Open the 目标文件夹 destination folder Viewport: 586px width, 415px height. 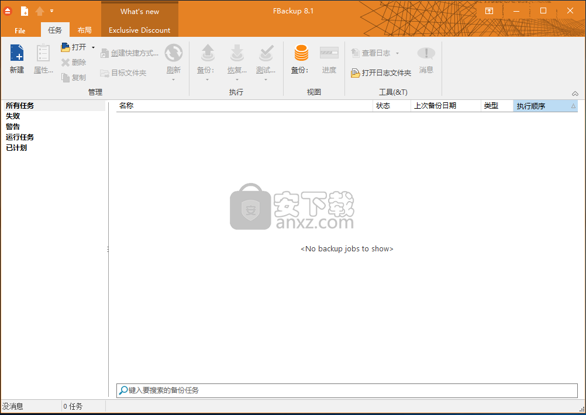(x=123, y=73)
